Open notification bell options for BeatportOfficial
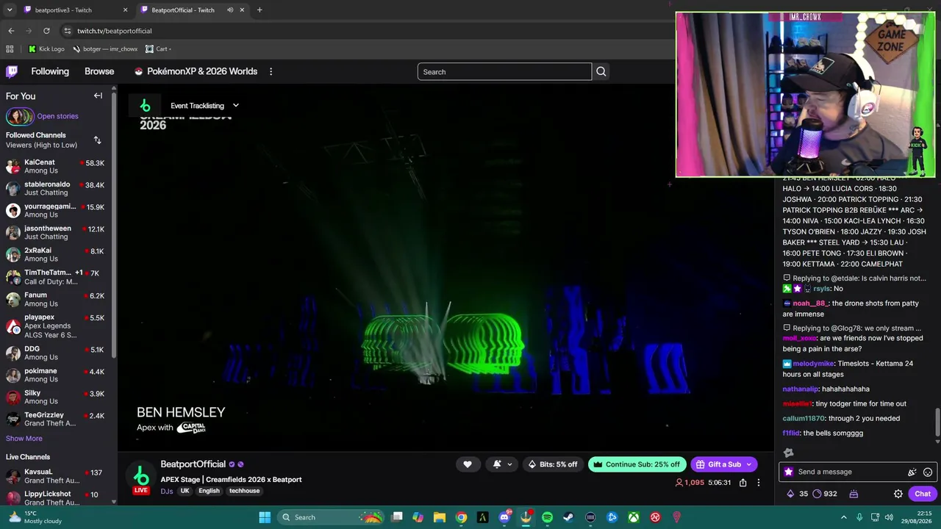Viewport: 941px width, 529px height. click(x=503, y=464)
